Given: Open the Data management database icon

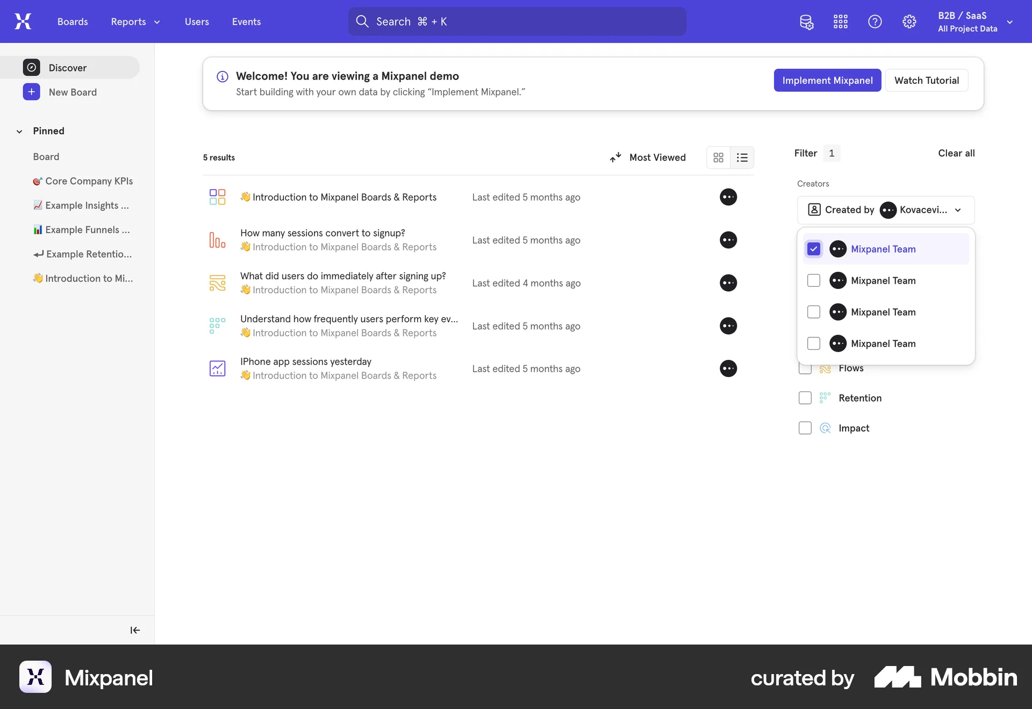Looking at the screenshot, I should pyautogui.click(x=806, y=21).
